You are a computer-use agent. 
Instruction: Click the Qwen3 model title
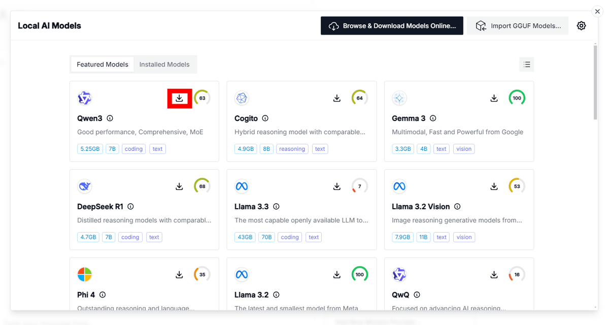tap(90, 118)
